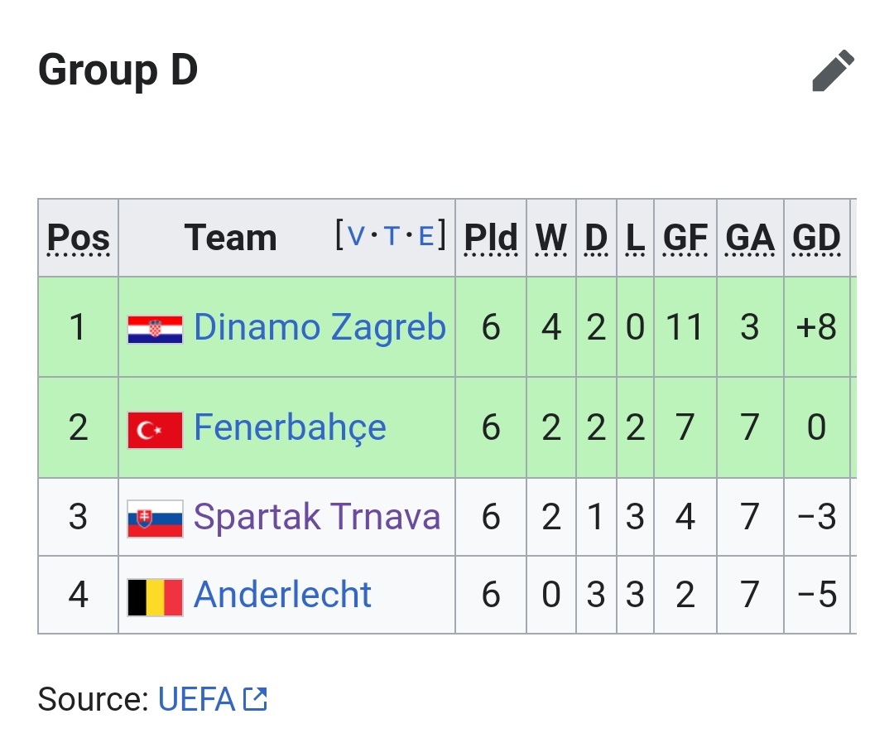Click the GD column header abbreviation

coord(816,238)
